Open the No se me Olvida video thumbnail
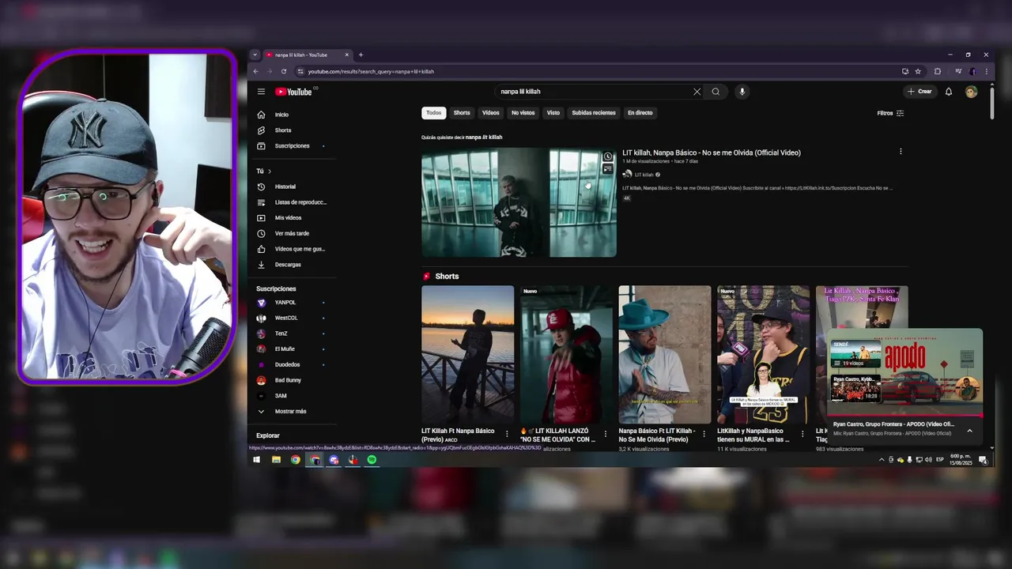The image size is (1012, 569). (x=519, y=202)
